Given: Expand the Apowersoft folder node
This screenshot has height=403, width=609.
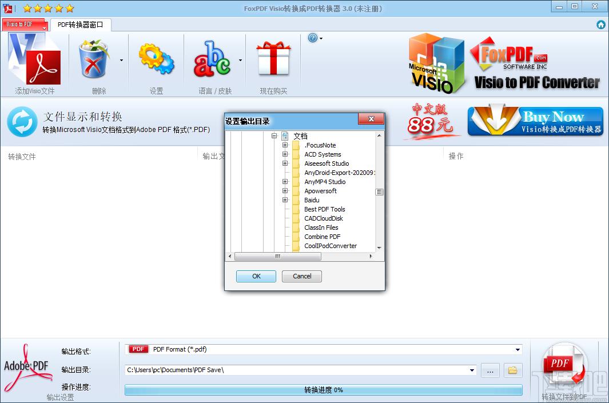Looking at the screenshot, I should tap(285, 190).
